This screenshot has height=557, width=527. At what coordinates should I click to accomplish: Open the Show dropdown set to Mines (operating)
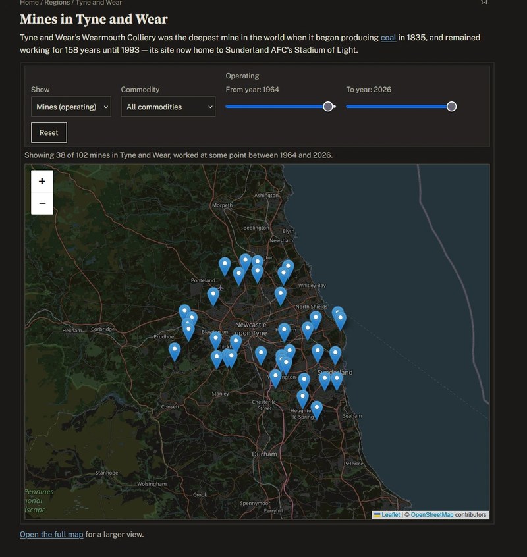pyautogui.click(x=71, y=107)
